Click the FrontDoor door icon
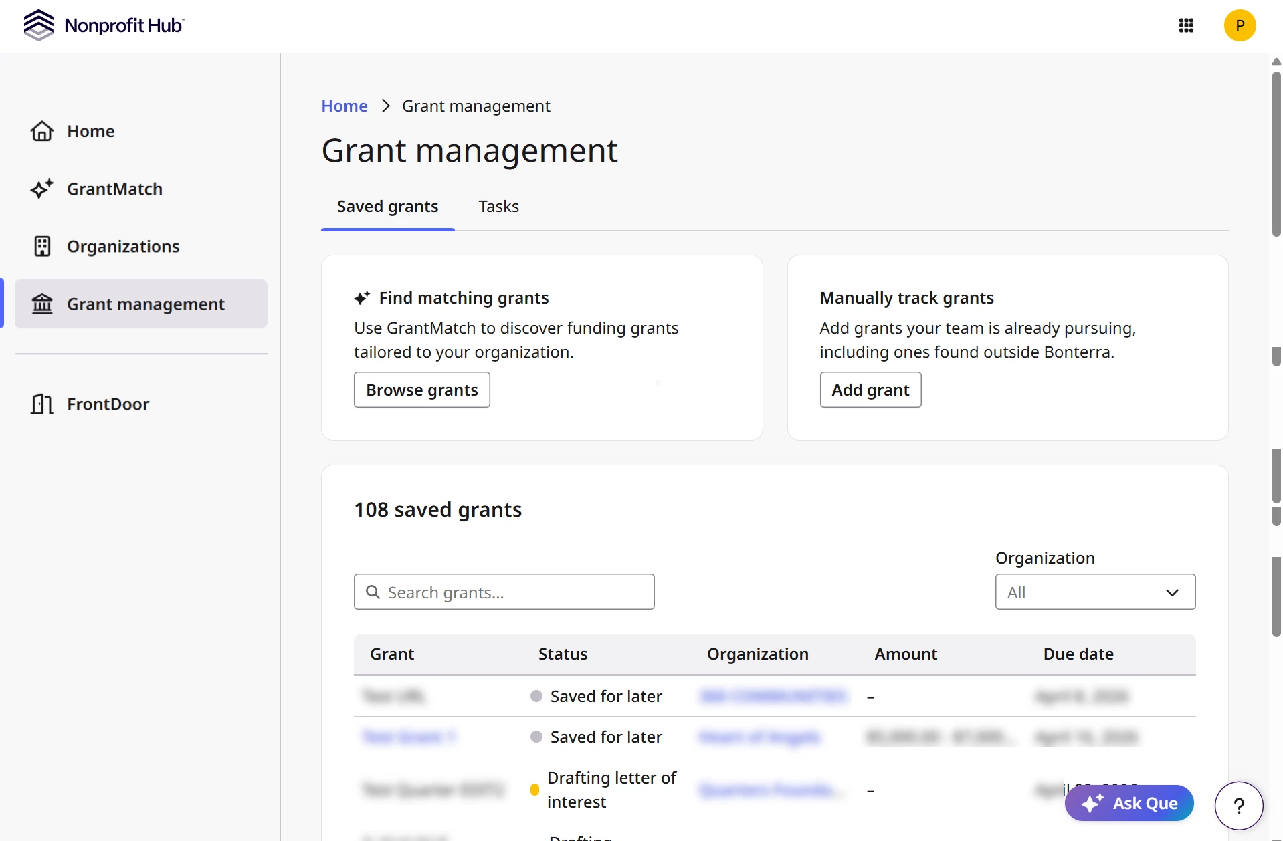1283x841 pixels. (42, 404)
